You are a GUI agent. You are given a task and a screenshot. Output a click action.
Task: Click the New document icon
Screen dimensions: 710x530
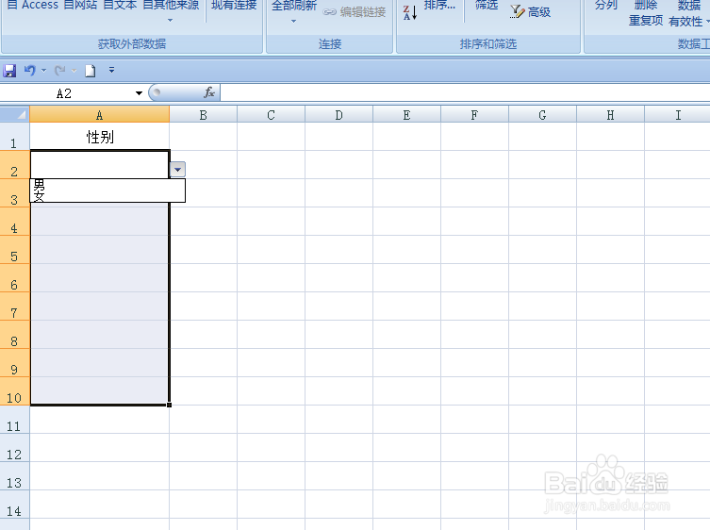(91, 71)
